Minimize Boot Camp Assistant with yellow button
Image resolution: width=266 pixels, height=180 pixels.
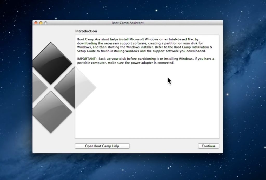pos(41,23)
